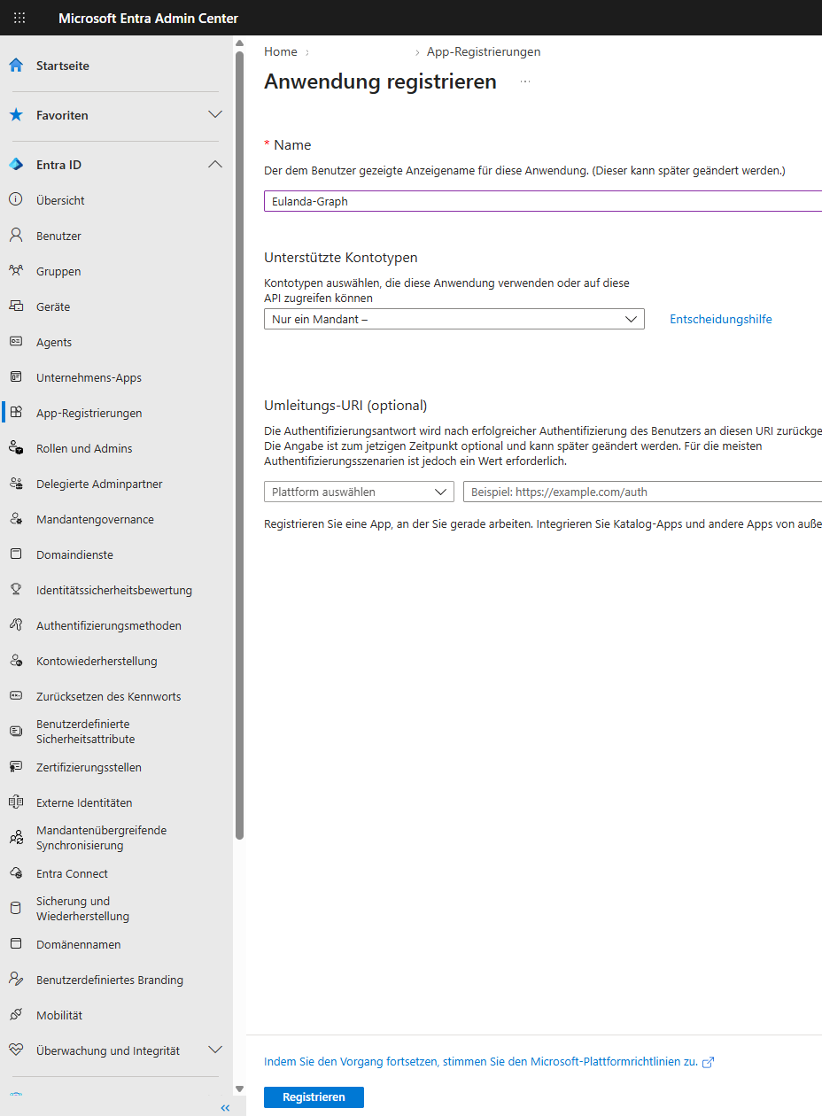822x1116 pixels.
Task: Click the Externe Identitäten icon
Action: click(x=16, y=802)
